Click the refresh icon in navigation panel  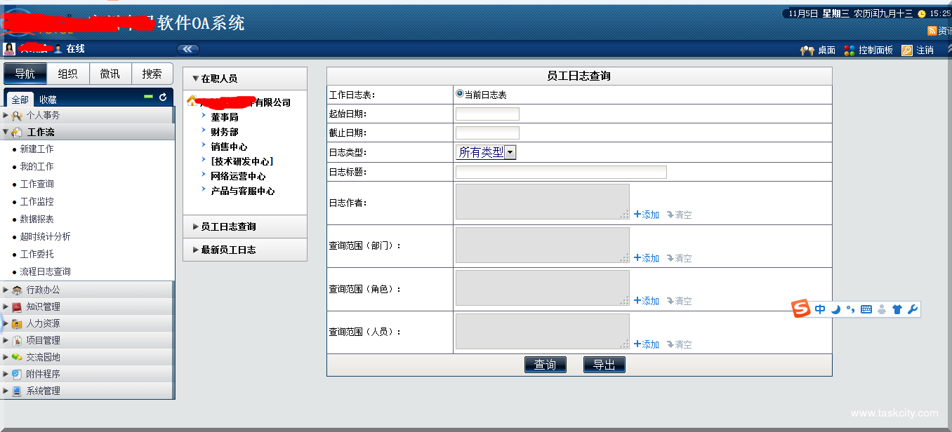click(163, 97)
